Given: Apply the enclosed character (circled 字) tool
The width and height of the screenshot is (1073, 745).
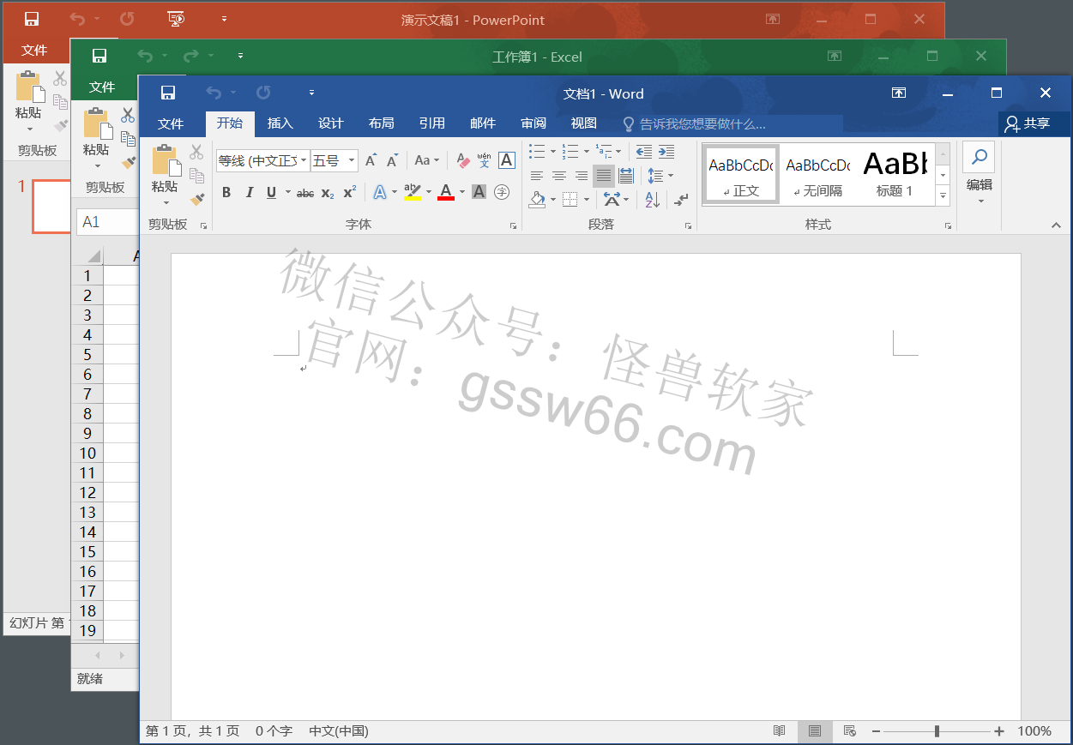Looking at the screenshot, I should (503, 192).
